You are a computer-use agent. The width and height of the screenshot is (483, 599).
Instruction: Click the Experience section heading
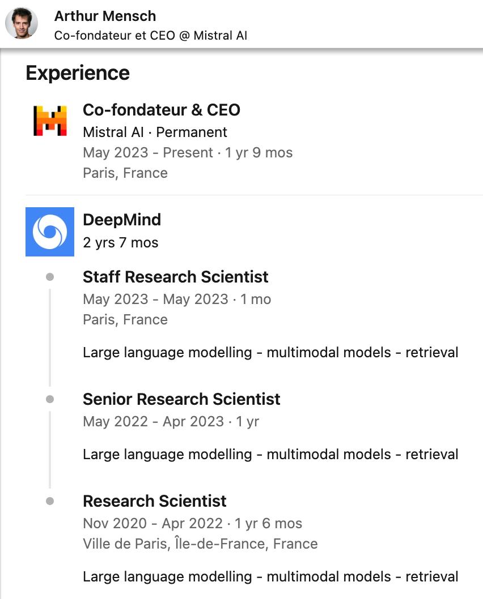(78, 73)
